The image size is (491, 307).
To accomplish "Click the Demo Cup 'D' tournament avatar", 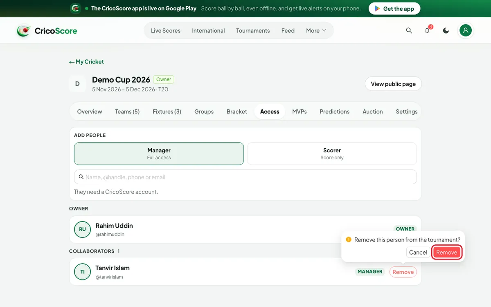I will tap(77, 84).
